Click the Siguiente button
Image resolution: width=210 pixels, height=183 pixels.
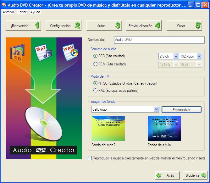point(195,175)
